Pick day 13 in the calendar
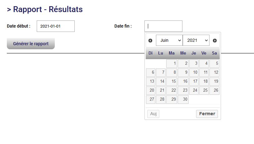 [151, 81]
